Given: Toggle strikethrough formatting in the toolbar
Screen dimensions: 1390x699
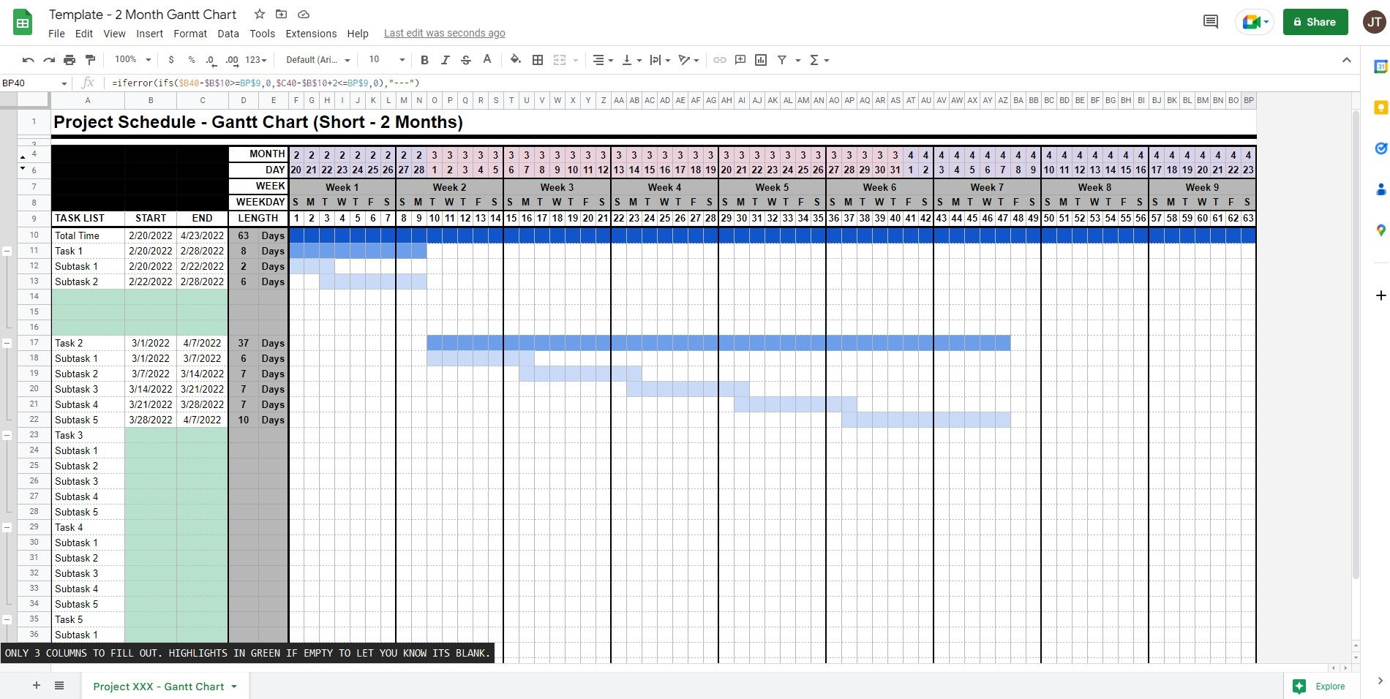Looking at the screenshot, I should pos(466,60).
